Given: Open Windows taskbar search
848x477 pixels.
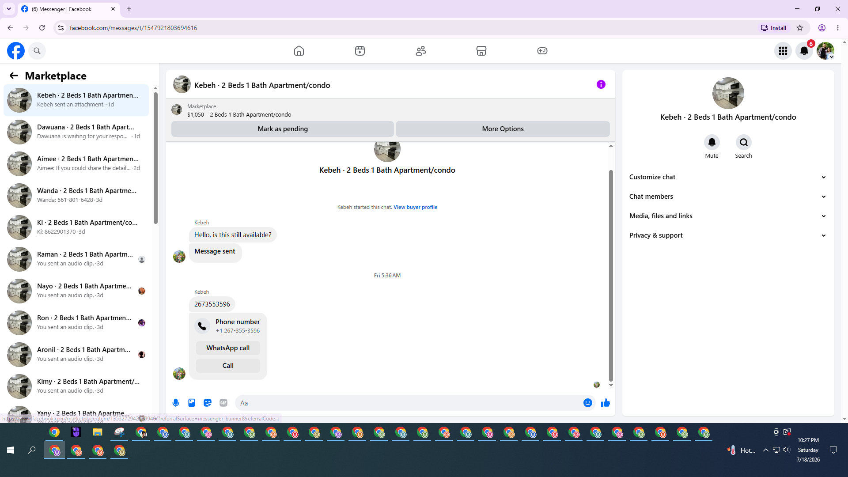Looking at the screenshot, I should (x=32, y=450).
